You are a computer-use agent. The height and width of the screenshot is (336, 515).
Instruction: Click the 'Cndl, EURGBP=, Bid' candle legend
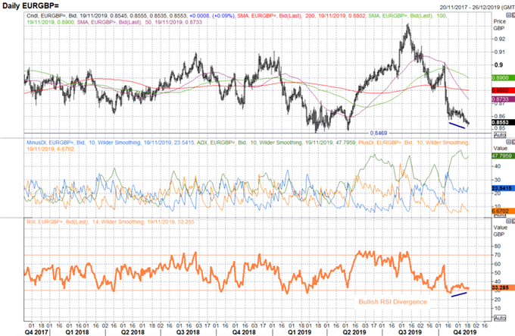[x=52, y=16]
